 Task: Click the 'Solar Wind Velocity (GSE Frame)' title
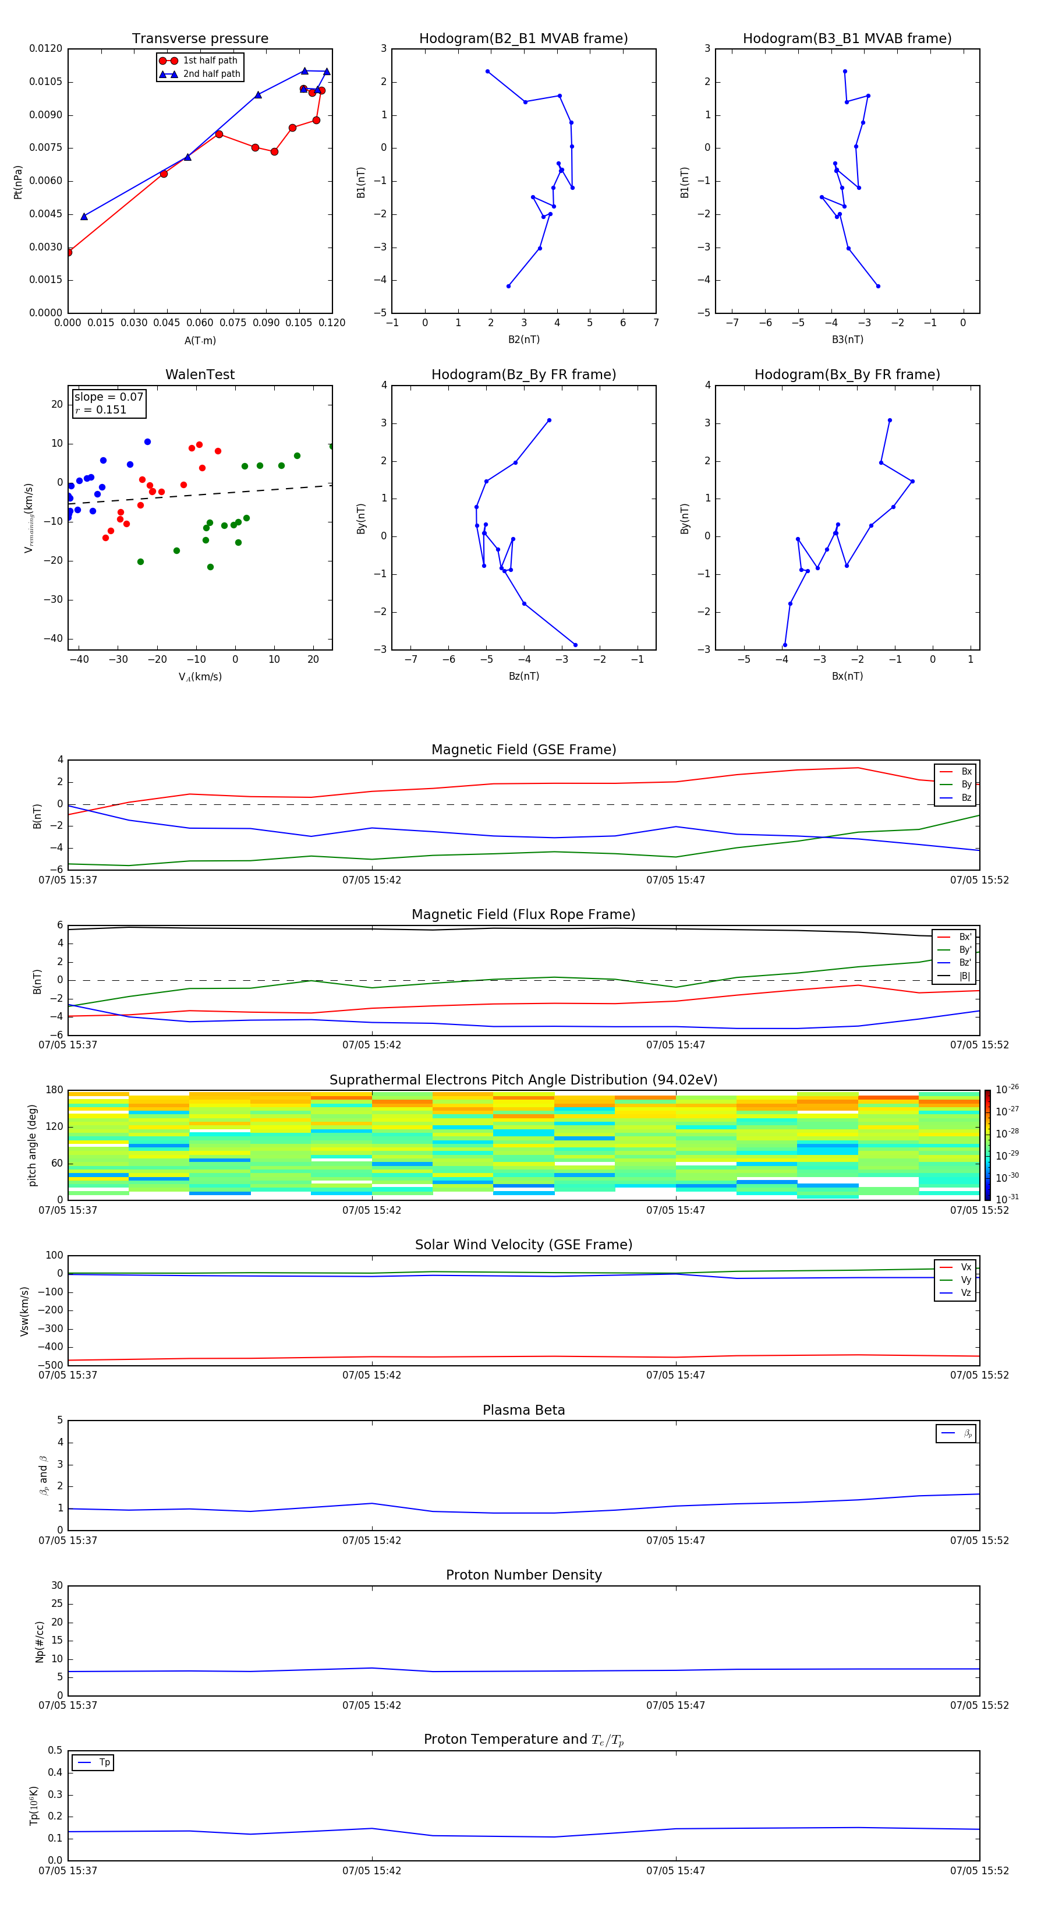click(523, 1245)
